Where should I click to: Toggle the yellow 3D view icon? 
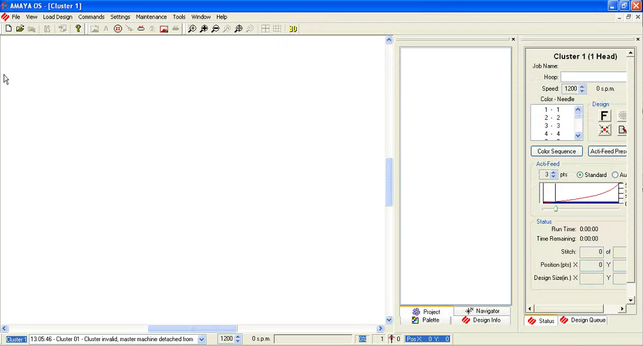(x=293, y=29)
